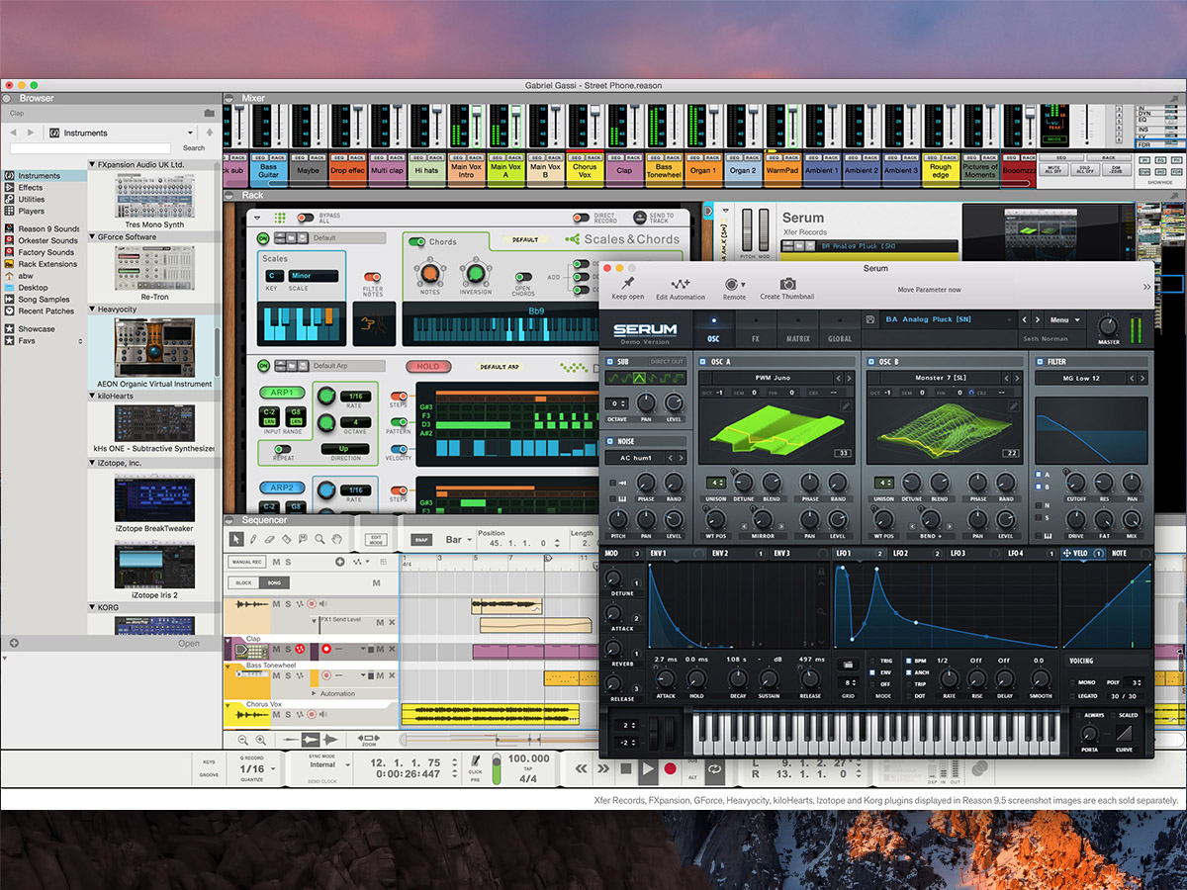1187x890 pixels.
Task: Click the save preset disk icon in Serum
Action: pos(869,319)
